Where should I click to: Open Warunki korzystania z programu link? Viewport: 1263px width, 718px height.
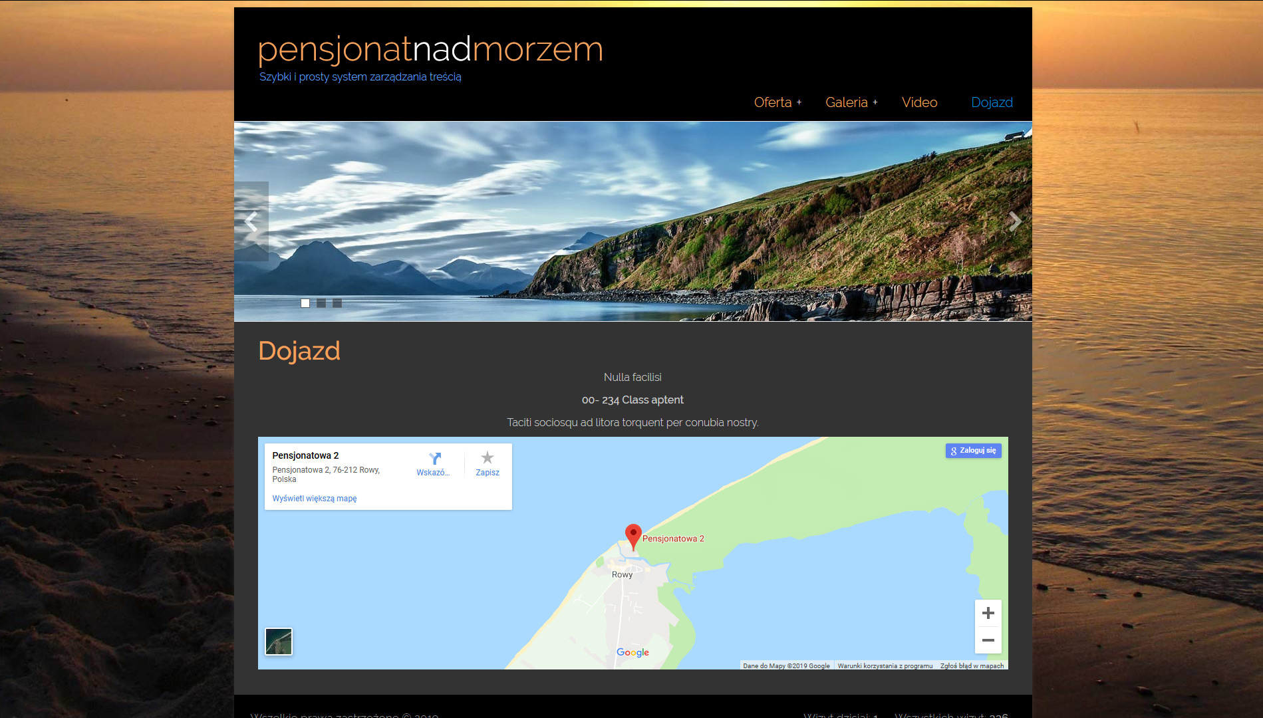[x=885, y=665]
